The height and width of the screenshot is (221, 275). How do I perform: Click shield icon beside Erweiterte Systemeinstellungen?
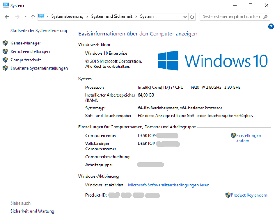pyautogui.click(x=5, y=68)
